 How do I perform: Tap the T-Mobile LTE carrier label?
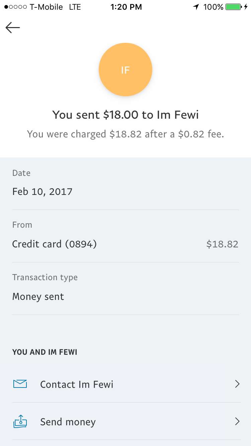[55, 7]
